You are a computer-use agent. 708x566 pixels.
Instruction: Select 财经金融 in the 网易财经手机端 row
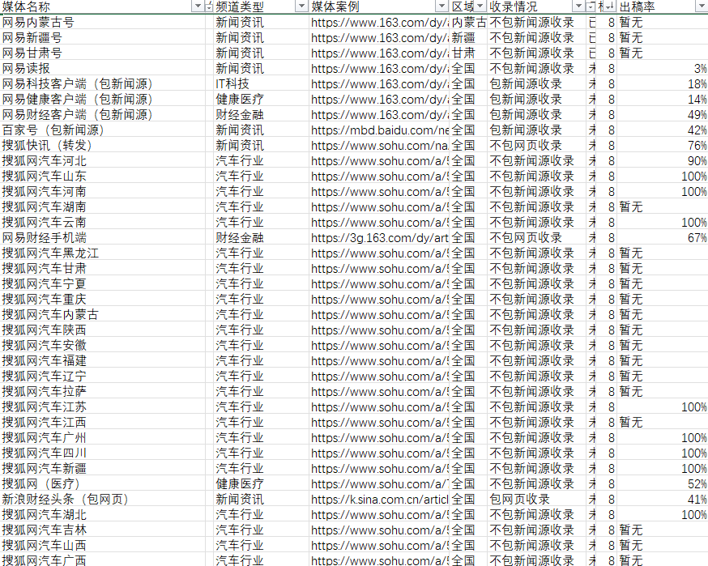tap(261, 237)
